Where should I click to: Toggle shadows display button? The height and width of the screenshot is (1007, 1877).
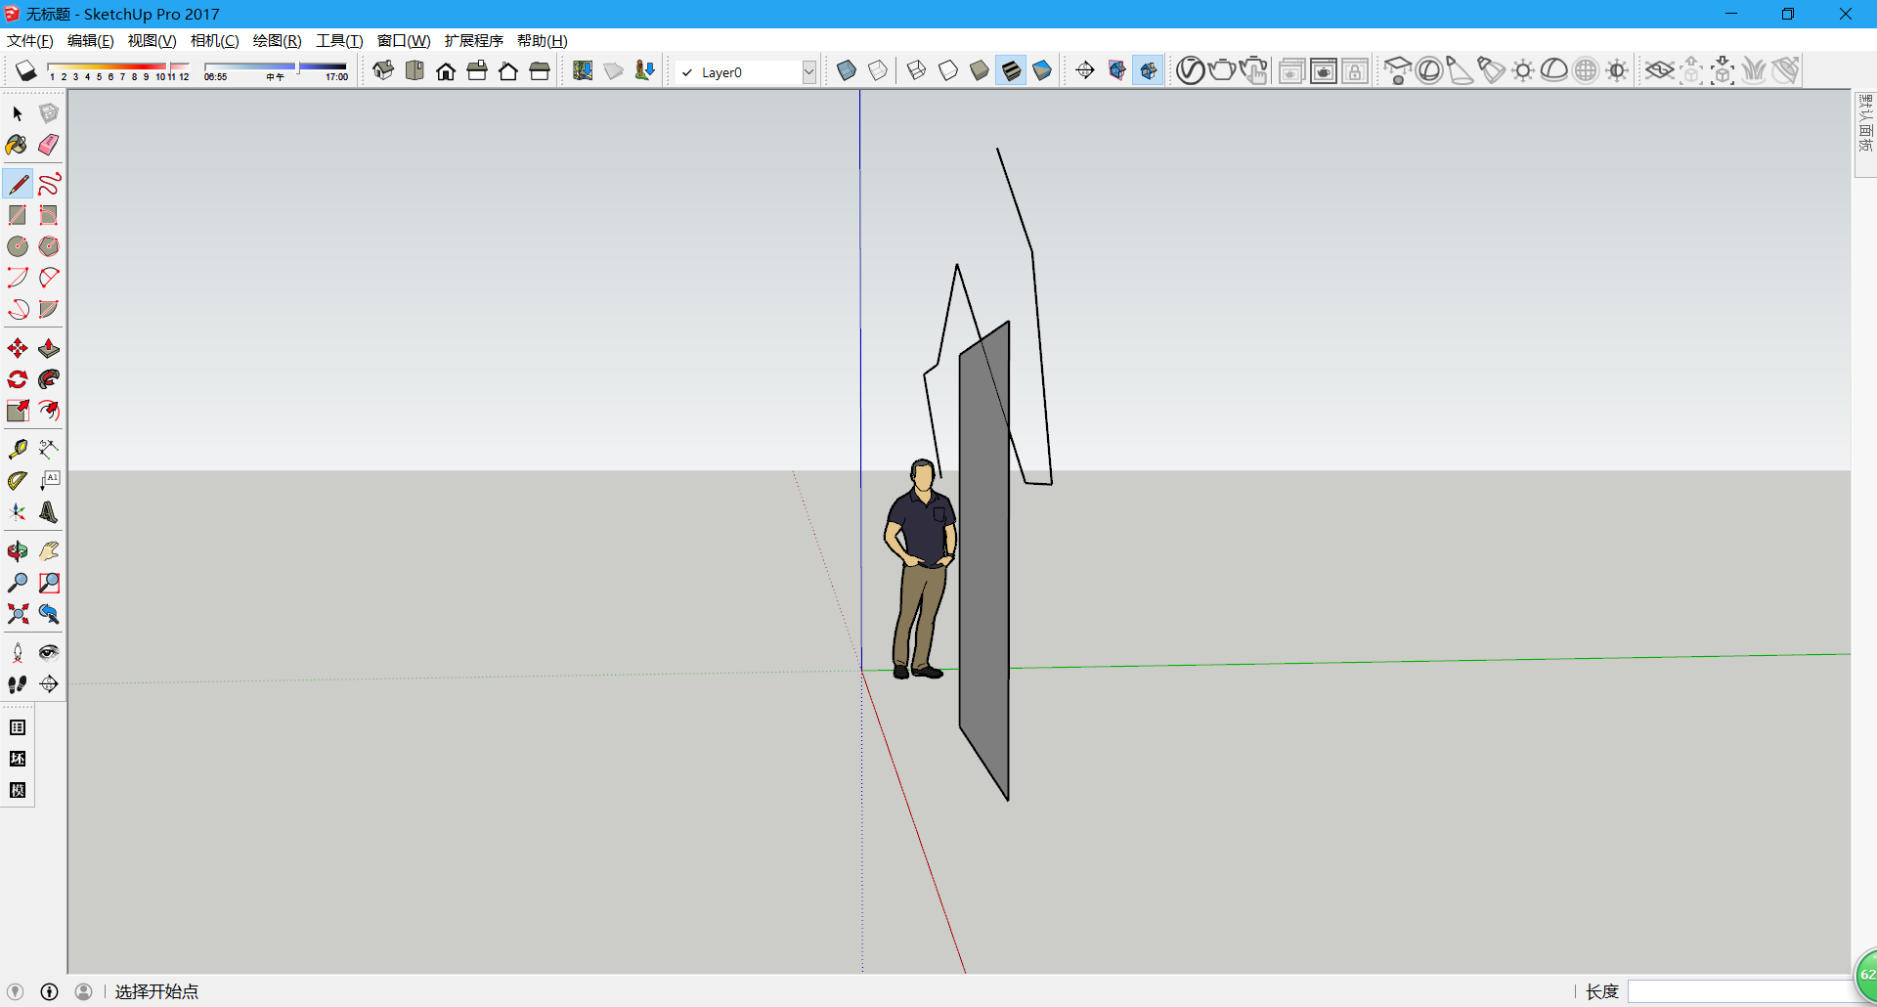pos(26,71)
